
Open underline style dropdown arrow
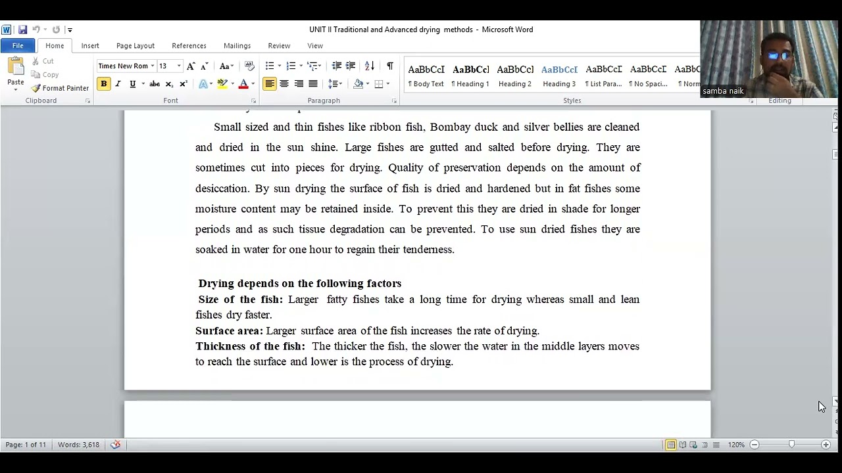pos(143,83)
